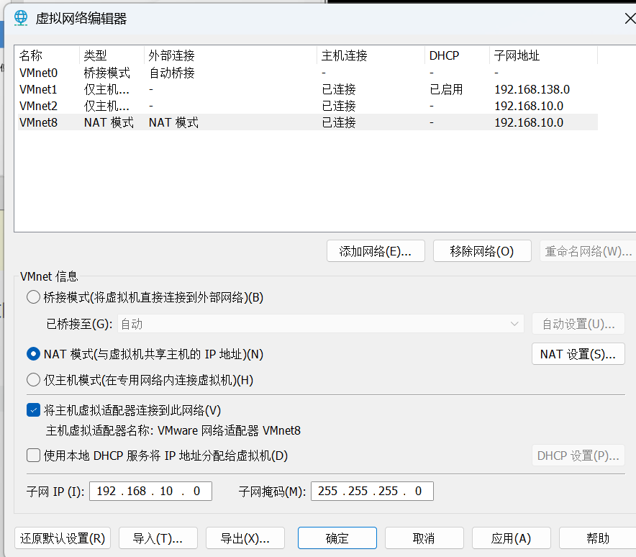Close the 虚拟网络编辑器 dialog
The image size is (636, 557).
[x=630, y=19]
